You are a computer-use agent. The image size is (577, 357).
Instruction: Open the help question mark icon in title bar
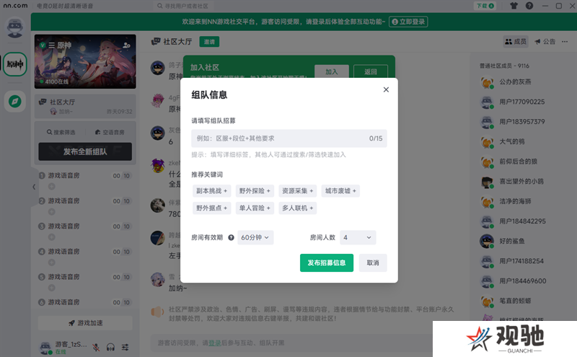(529, 6)
